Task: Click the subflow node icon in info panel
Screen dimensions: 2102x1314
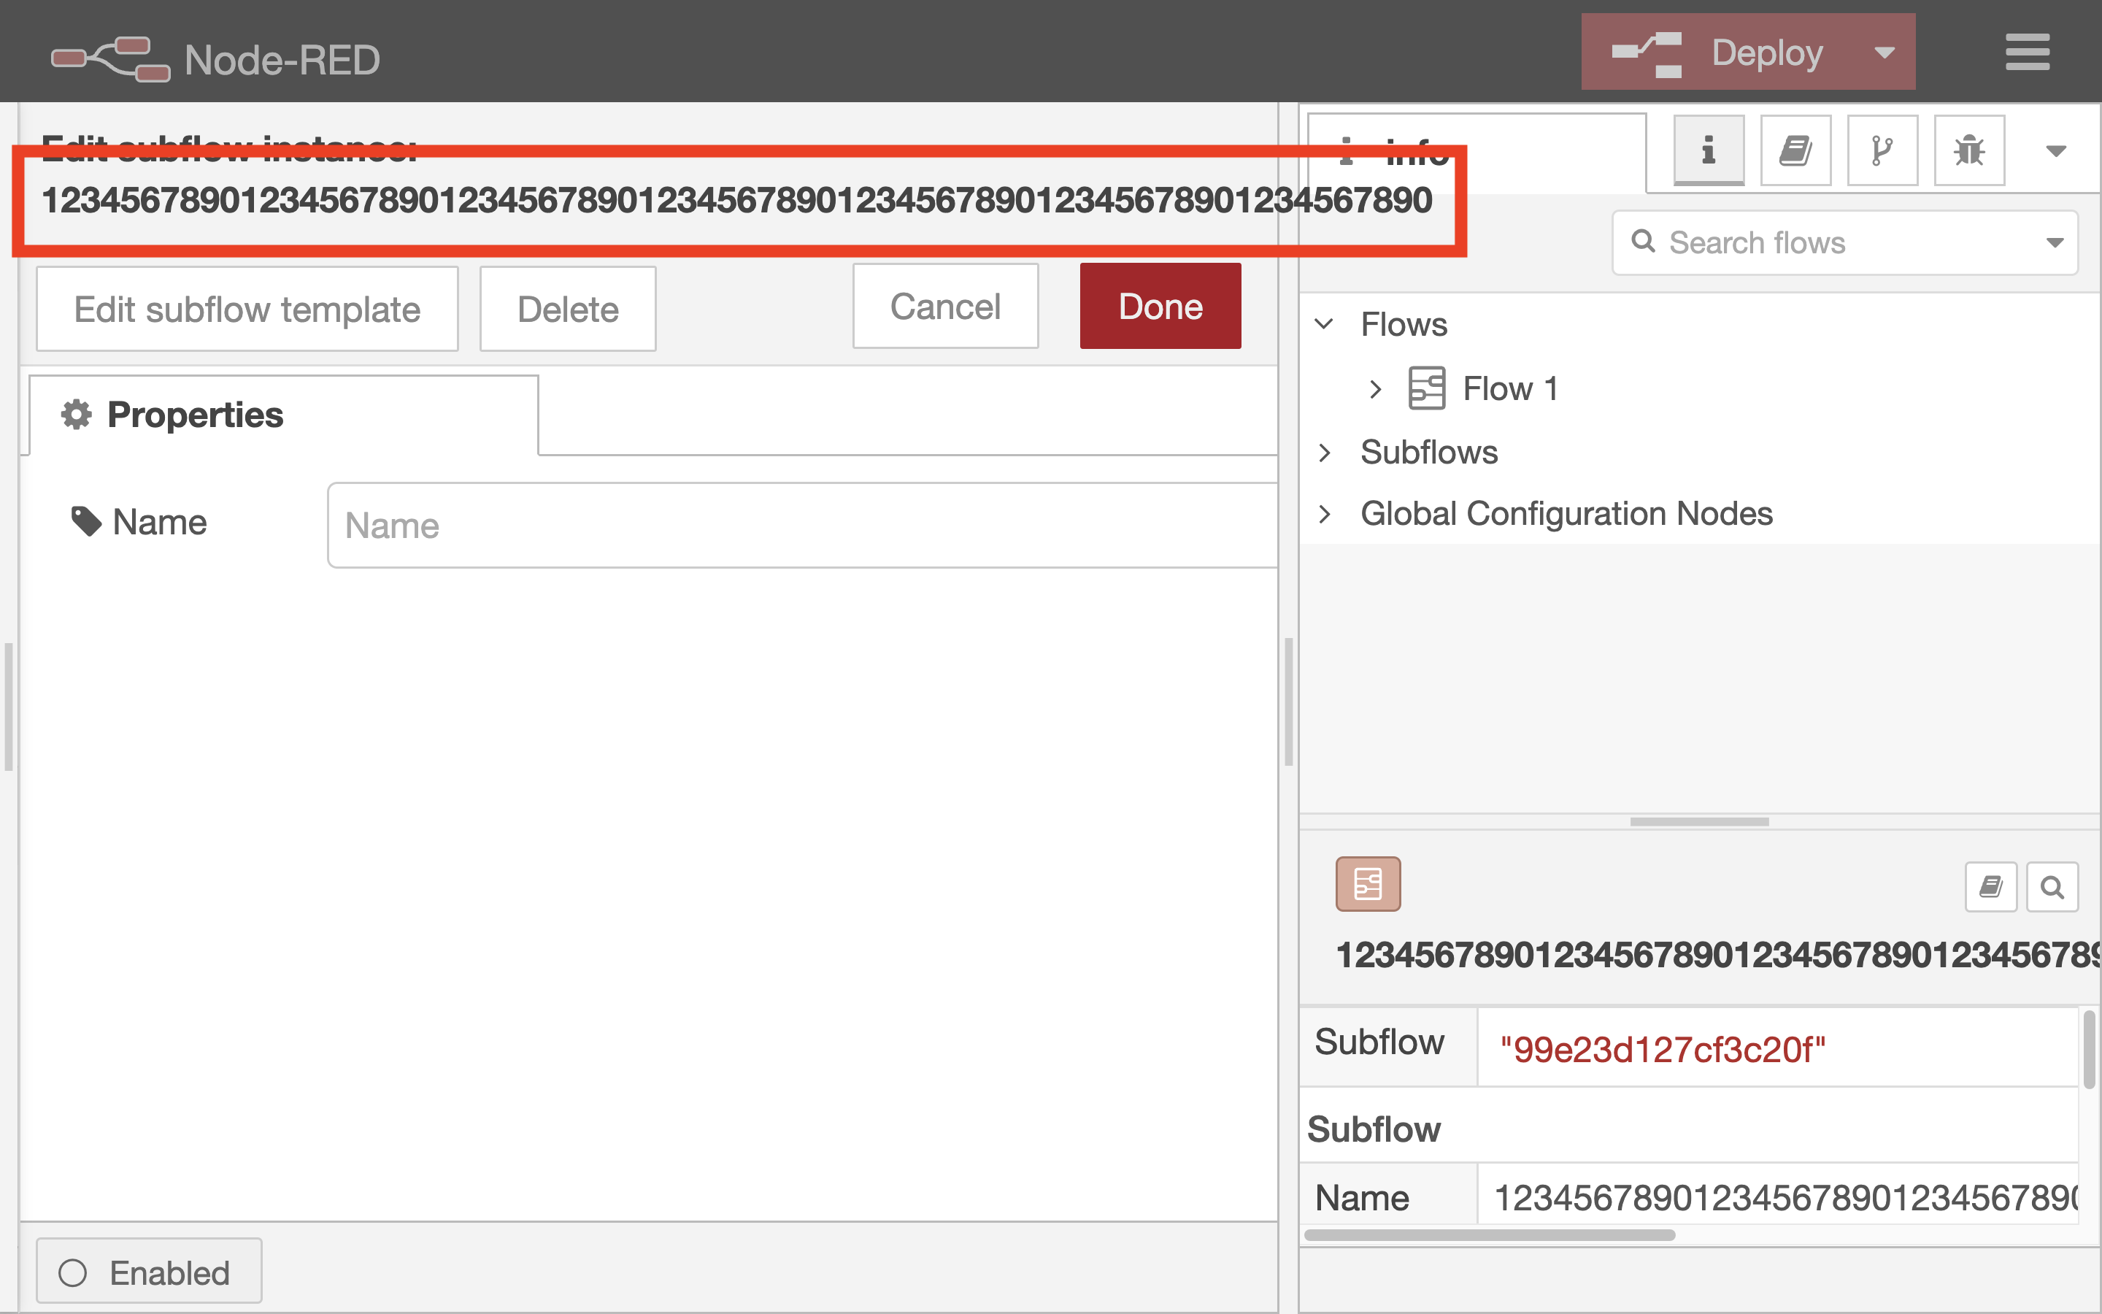Action: coord(1368,884)
